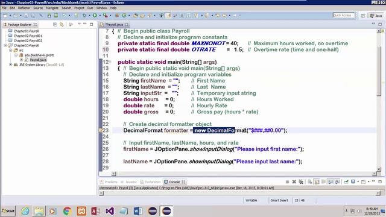Viewport: 386px width, 217px height.
Task: Open the Display Selected Console dropdown arrow
Action: click(x=358, y=182)
